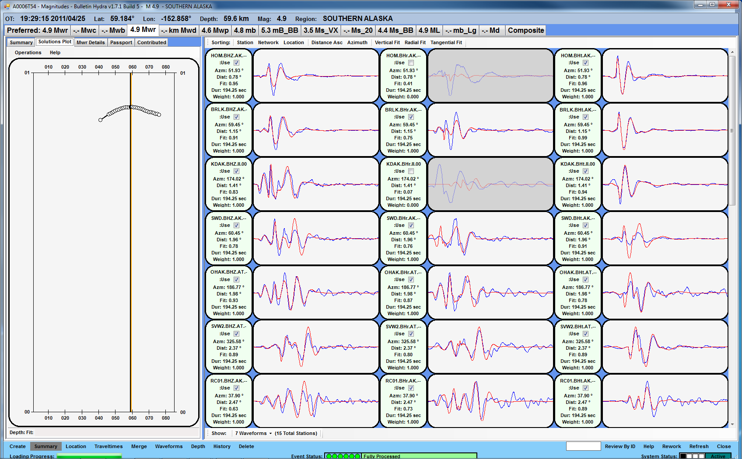
Task: Open the Waveforms view in bottom toolbar
Action: tap(169, 446)
